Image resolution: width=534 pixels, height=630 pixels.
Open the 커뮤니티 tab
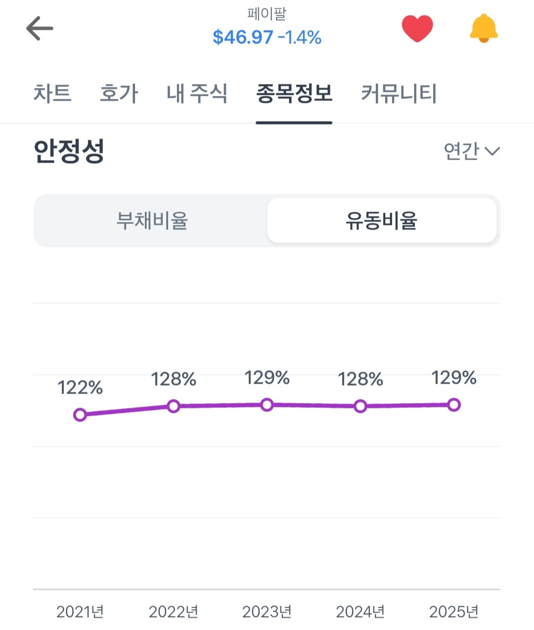[399, 93]
